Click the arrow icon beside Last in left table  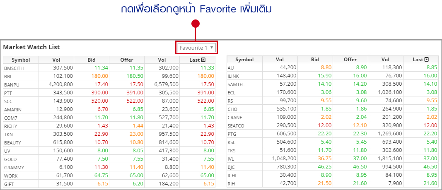(x=203, y=60)
